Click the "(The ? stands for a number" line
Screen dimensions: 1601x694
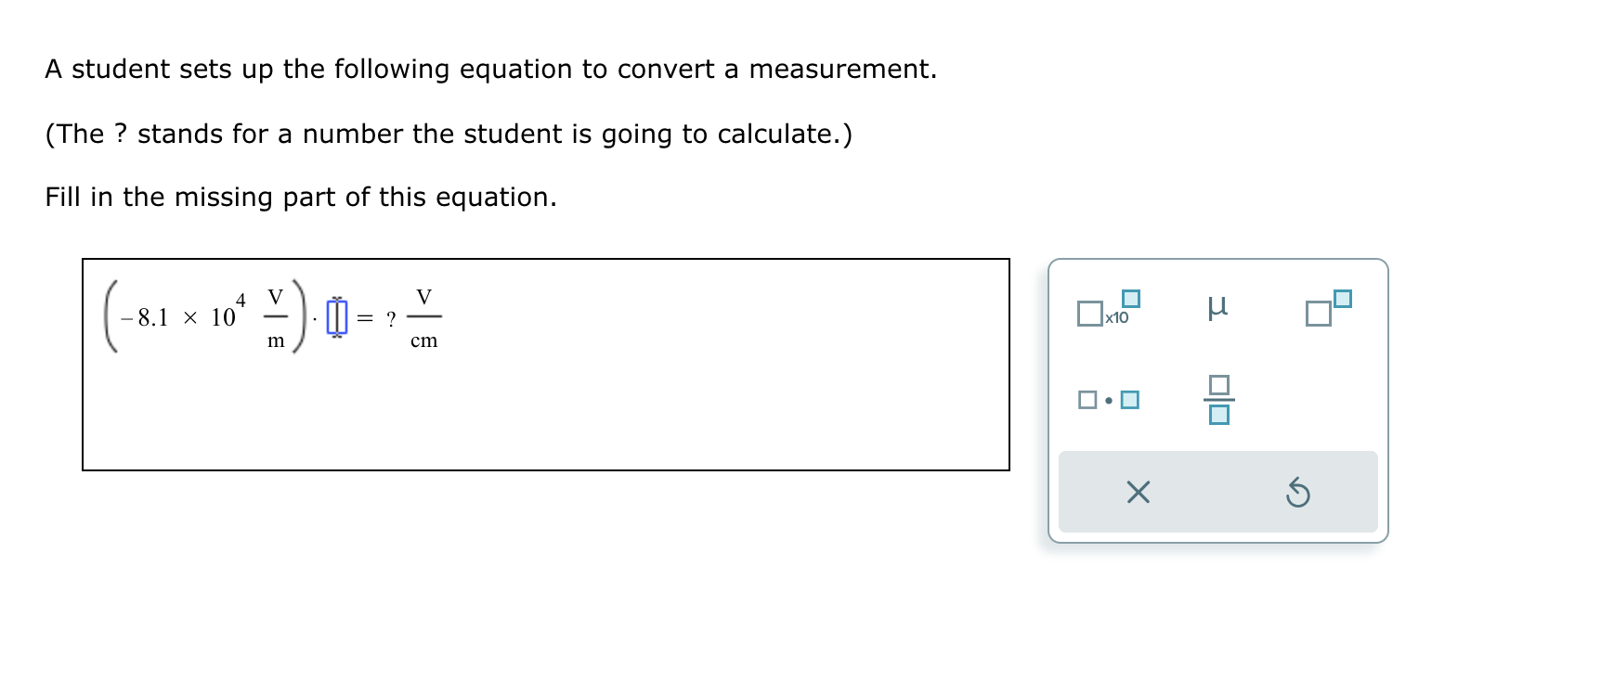[448, 135]
